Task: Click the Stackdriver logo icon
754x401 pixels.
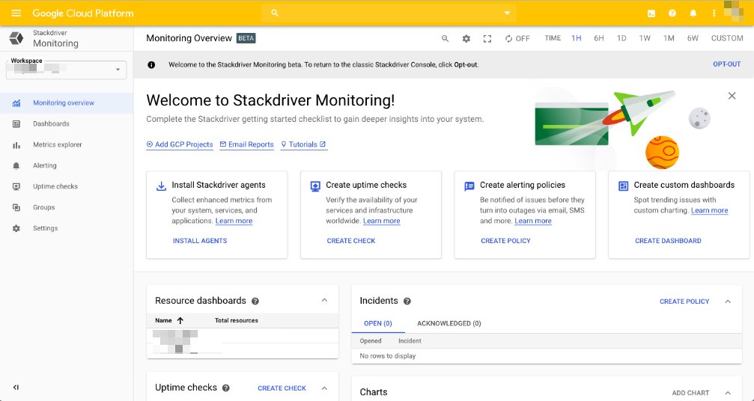Action: (16, 38)
